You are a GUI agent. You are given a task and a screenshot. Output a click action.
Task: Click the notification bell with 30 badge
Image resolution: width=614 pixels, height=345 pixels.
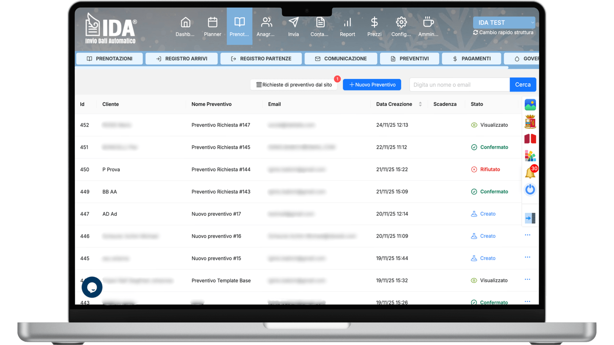pos(530,172)
